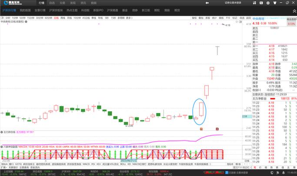This screenshot has height=176, width=297.
Task: Select MACD indicator tab
Action: 86,164
